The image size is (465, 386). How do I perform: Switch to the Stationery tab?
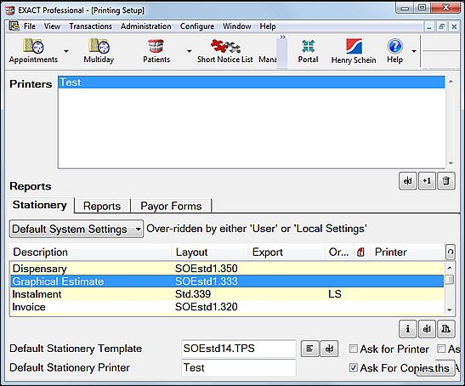tap(40, 205)
